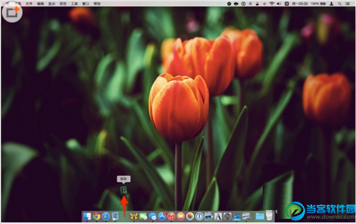Screen dimensions: 356x224
Task: Open Finder from the Dock
Action: coord(87,216)
